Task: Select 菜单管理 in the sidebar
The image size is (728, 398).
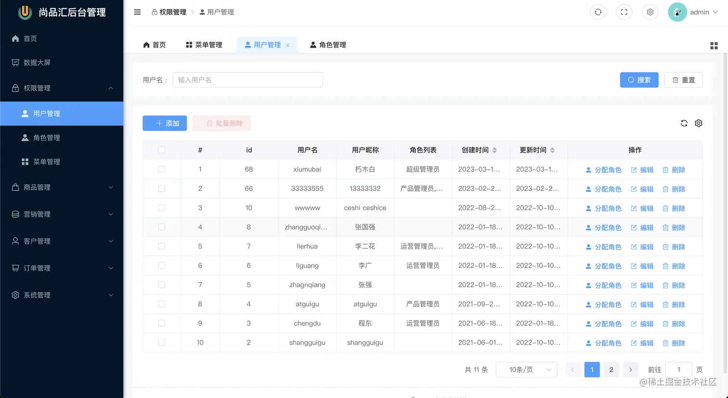Action: click(x=62, y=162)
